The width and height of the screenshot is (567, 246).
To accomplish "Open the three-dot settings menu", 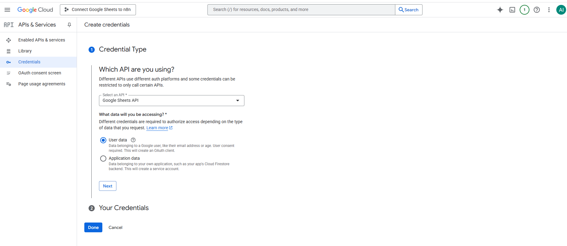I will (x=549, y=10).
